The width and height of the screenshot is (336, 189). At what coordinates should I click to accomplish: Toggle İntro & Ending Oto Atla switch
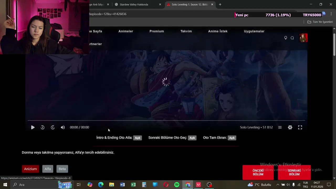(138, 138)
